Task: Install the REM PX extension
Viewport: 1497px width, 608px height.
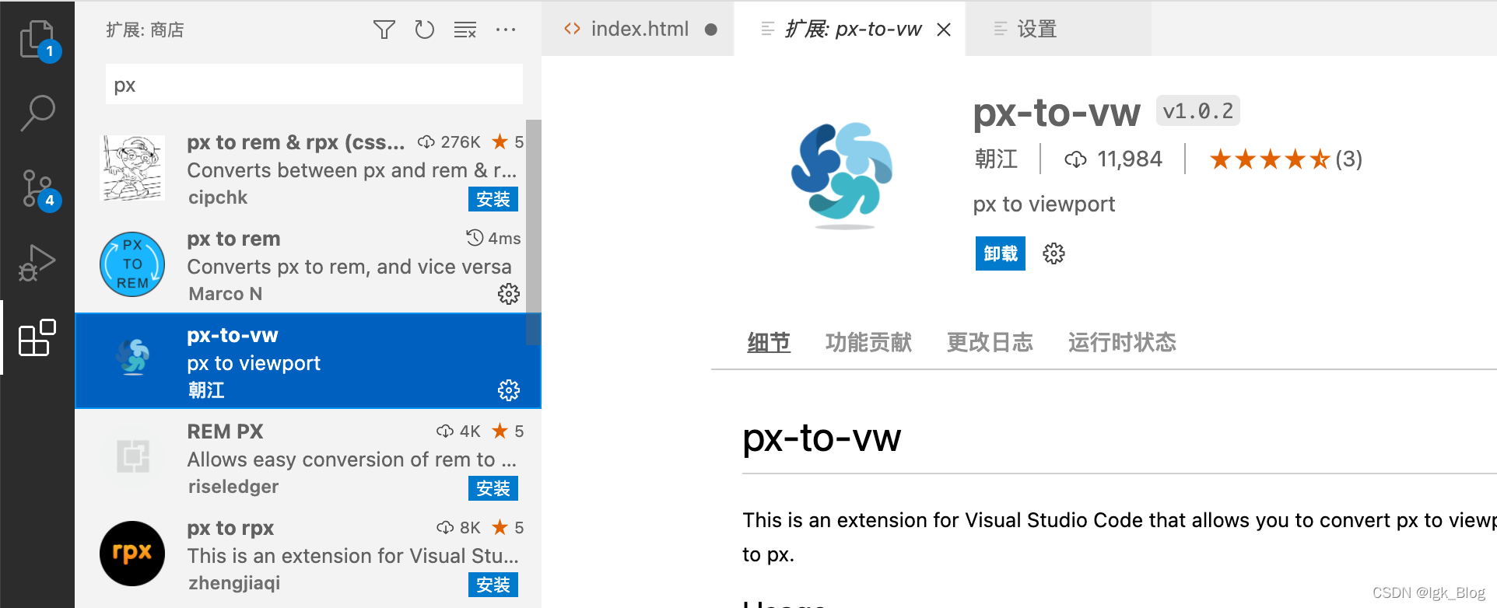Action: point(493,488)
